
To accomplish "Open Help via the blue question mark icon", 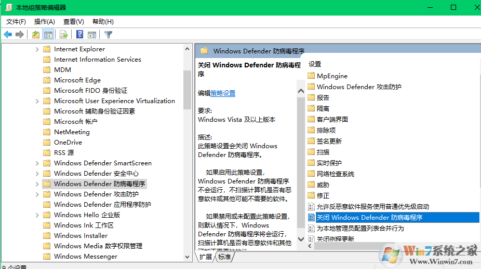I will point(79,35).
